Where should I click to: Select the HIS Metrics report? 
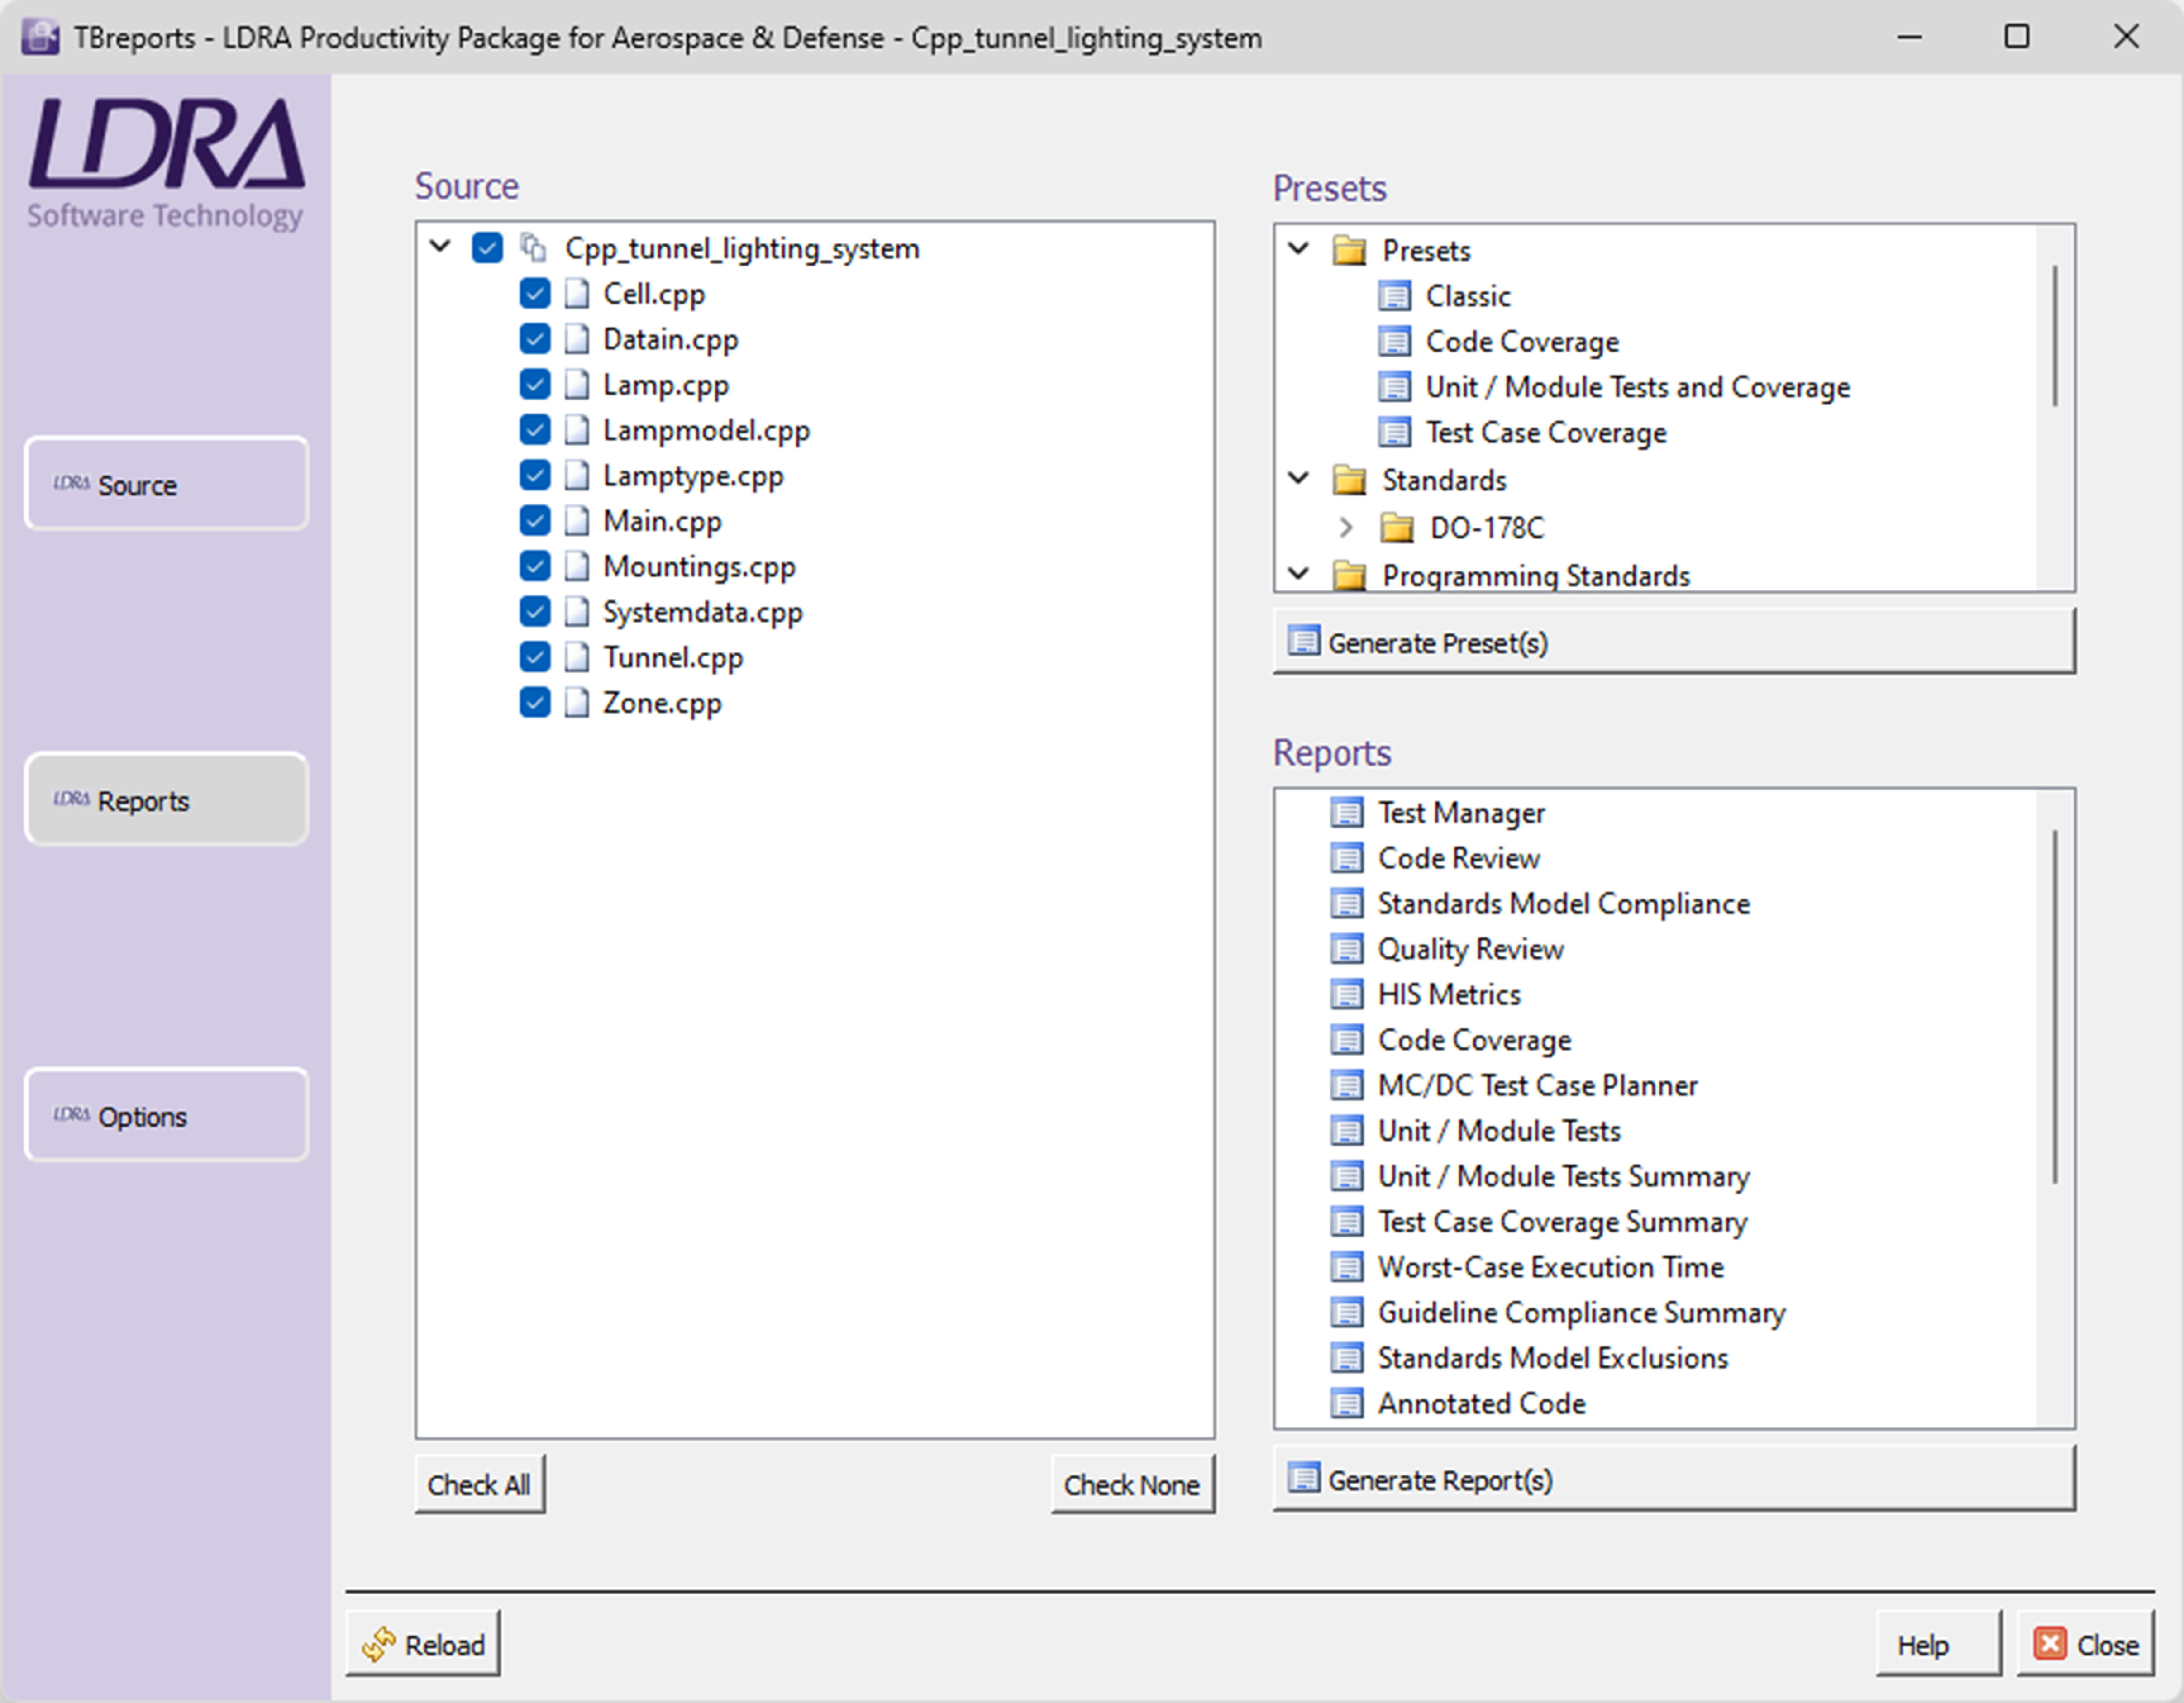click(x=1449, y=993)
